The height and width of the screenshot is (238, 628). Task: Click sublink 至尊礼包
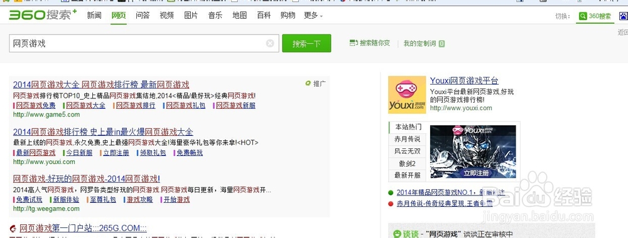point(103,199)
